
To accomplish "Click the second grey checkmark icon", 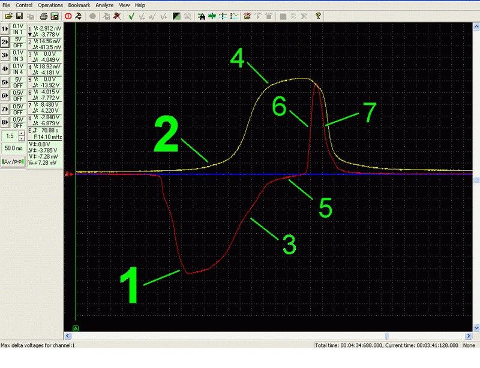I will [x=152, y=16].
